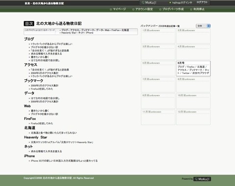
Task: Open the second article link under the Web heading
Action: tap(45, 114)
